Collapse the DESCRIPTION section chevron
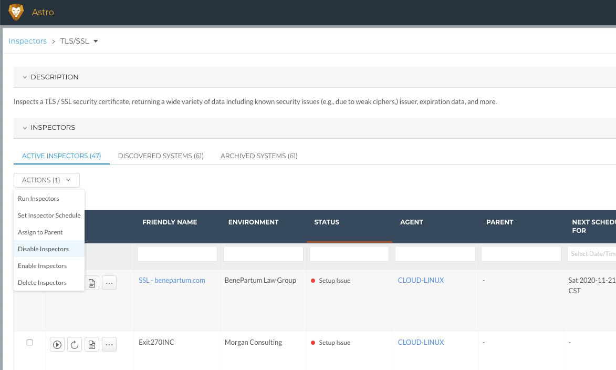616x370 pixels. tap(25, 77)
